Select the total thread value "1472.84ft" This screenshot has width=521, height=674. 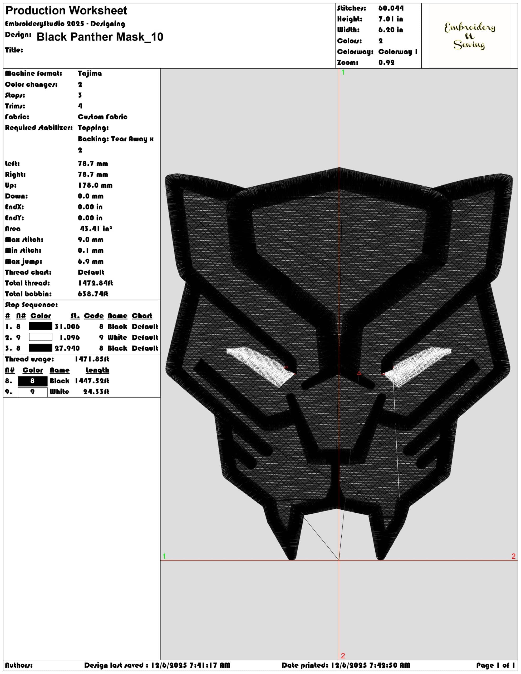pos(95,283)
